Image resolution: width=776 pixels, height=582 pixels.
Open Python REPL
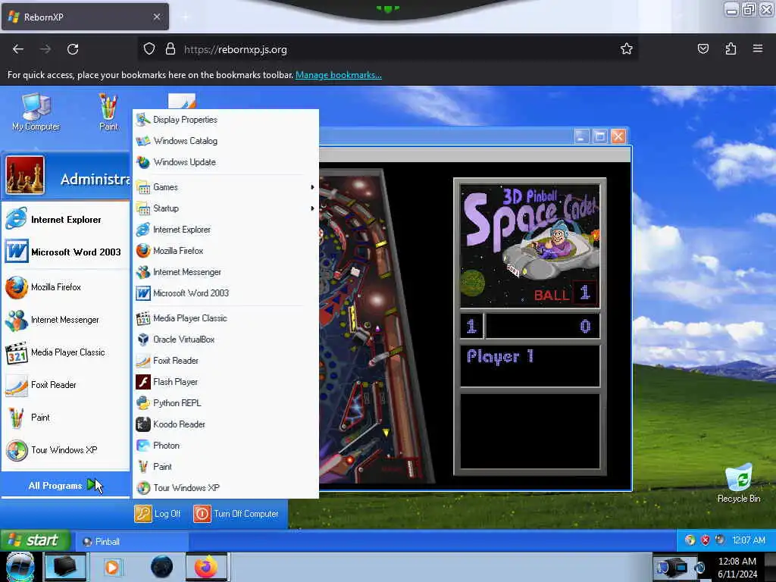226,403
